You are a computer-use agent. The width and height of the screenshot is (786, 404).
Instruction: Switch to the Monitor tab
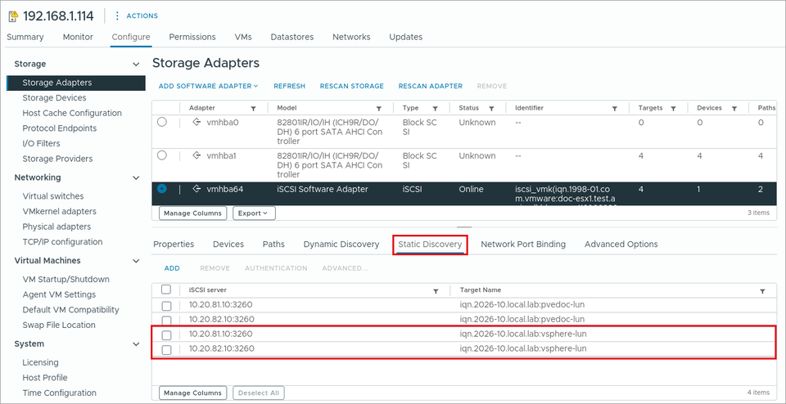point(78,37)
